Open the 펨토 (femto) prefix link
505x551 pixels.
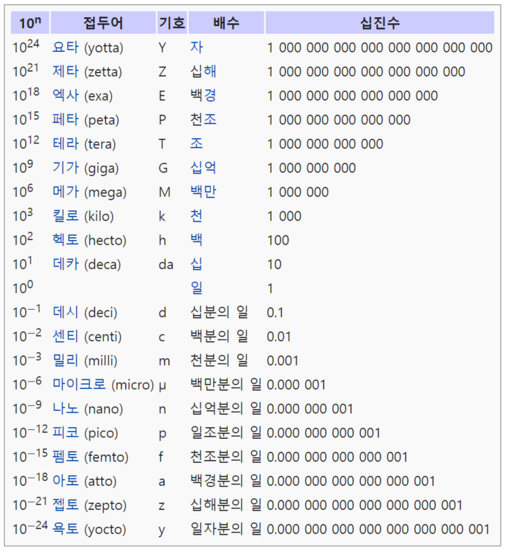pyautogui.click(x=66, y=457)
